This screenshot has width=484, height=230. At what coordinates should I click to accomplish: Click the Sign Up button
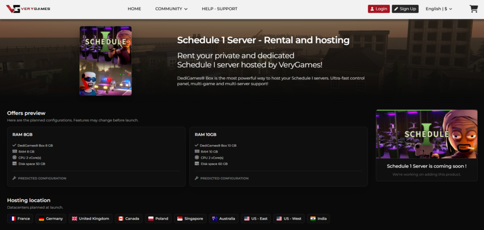pos(405,9)
